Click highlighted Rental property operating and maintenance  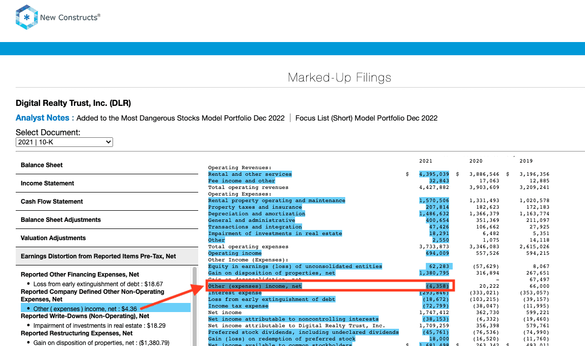coord(277,201)
